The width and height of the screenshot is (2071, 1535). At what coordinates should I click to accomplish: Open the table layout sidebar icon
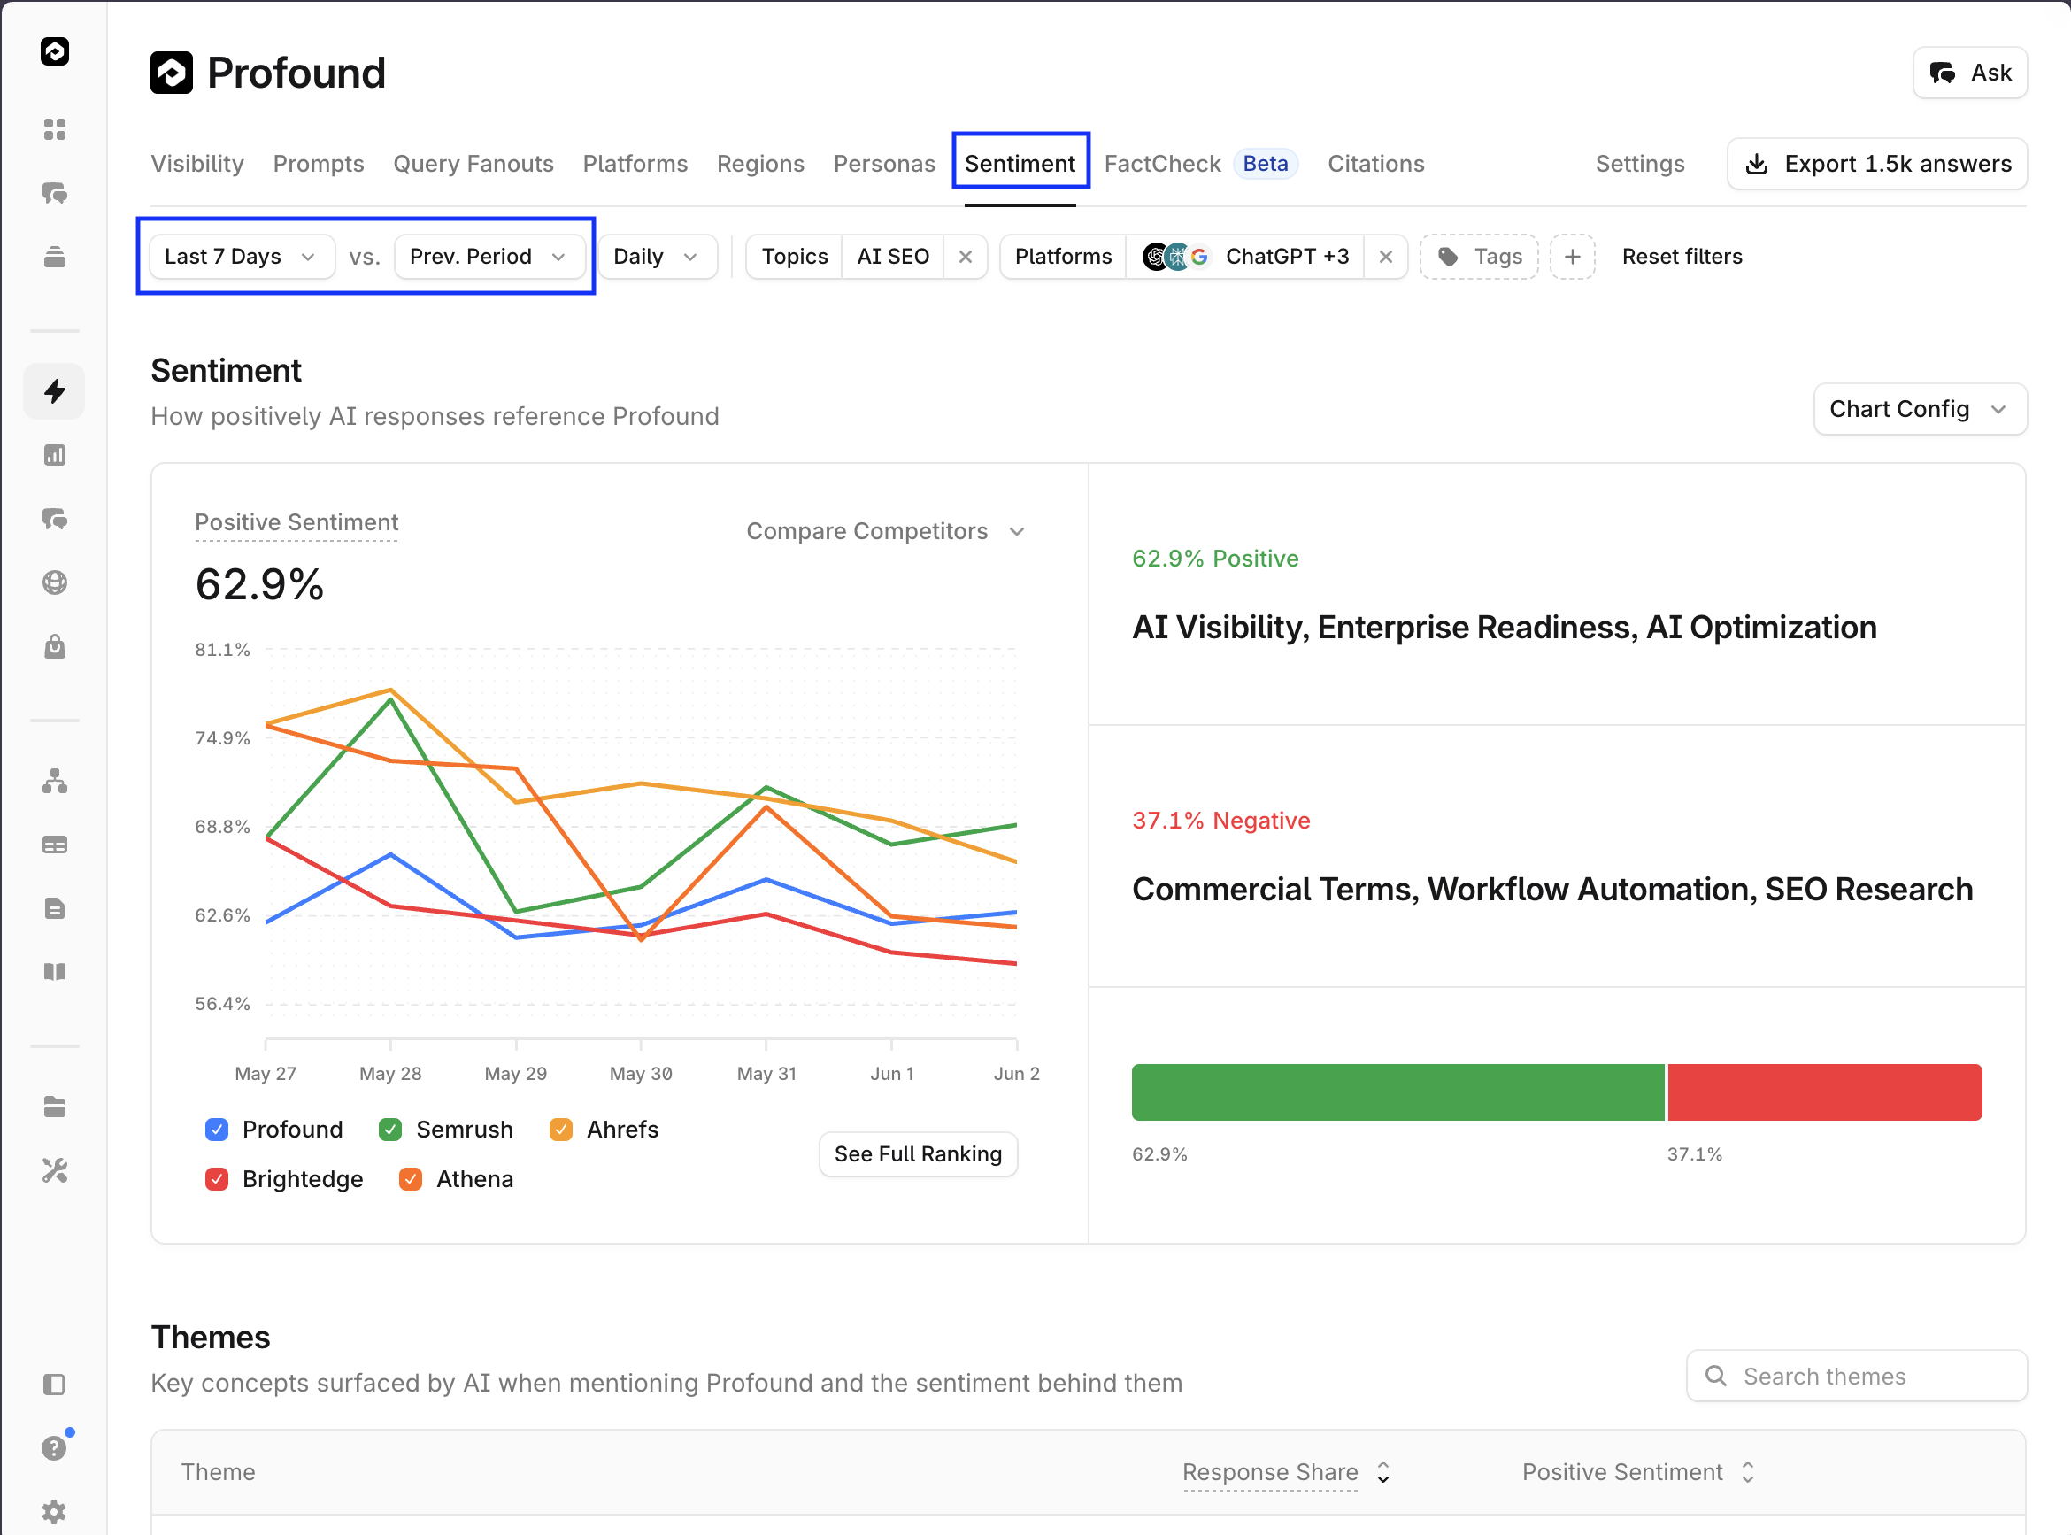55,845
